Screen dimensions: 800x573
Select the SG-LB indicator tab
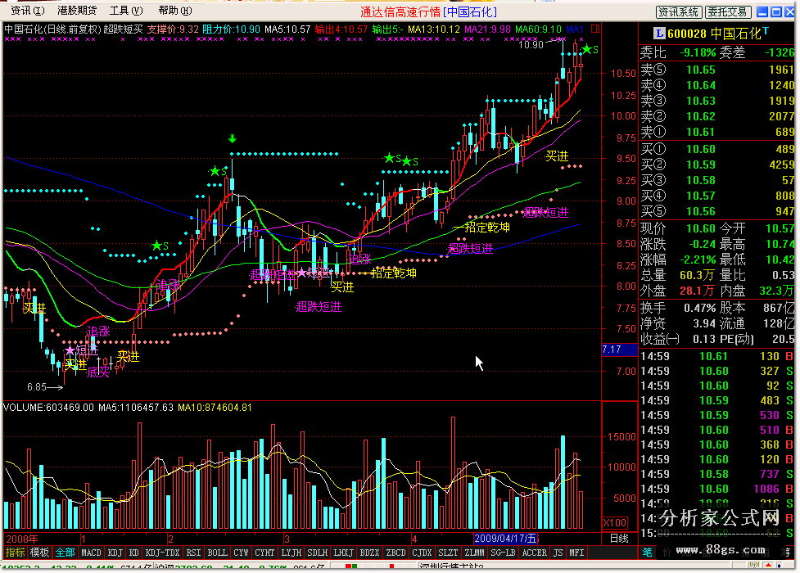click(x=503, y=553)
